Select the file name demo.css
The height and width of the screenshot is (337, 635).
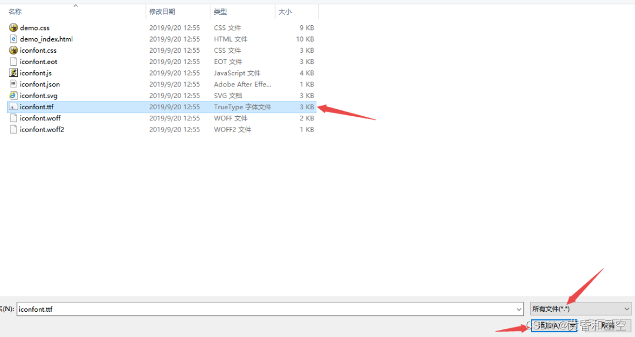coord(35,28)
